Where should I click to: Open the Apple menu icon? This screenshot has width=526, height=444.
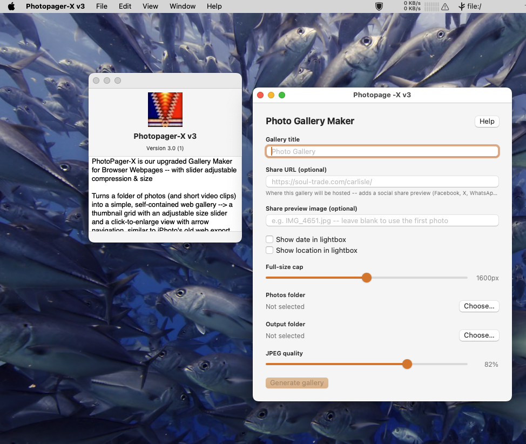point(11,6)
